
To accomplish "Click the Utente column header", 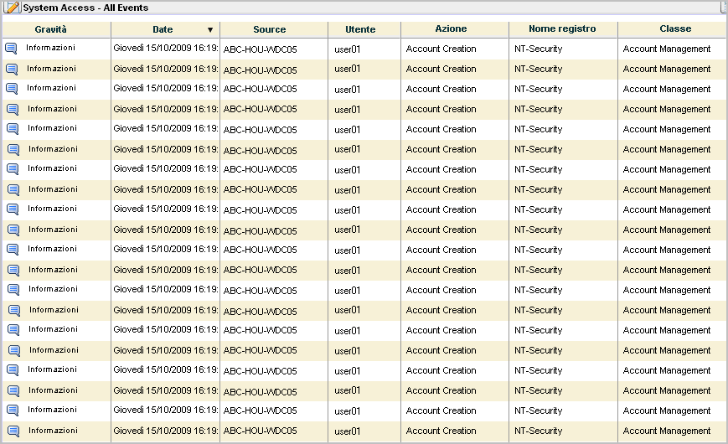I will tap(360, 29).
